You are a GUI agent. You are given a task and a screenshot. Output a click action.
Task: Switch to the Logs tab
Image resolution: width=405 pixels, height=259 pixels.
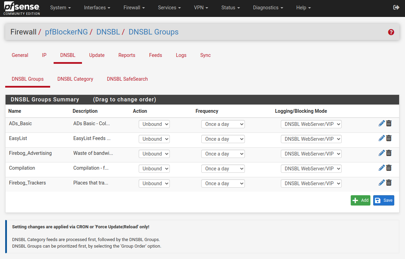181,56
